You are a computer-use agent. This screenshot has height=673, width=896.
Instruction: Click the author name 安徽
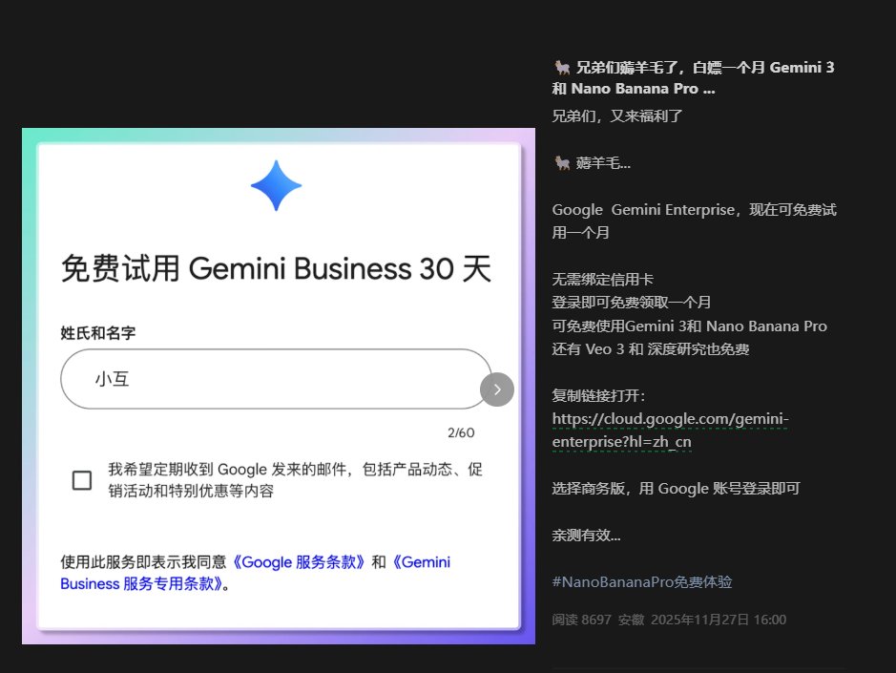point(631,620)
